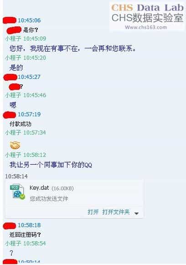Image resolution: width=186 pixels, height=265 pixels.
Task: Click the 嗯 reply message
Action: click(13, 105)
